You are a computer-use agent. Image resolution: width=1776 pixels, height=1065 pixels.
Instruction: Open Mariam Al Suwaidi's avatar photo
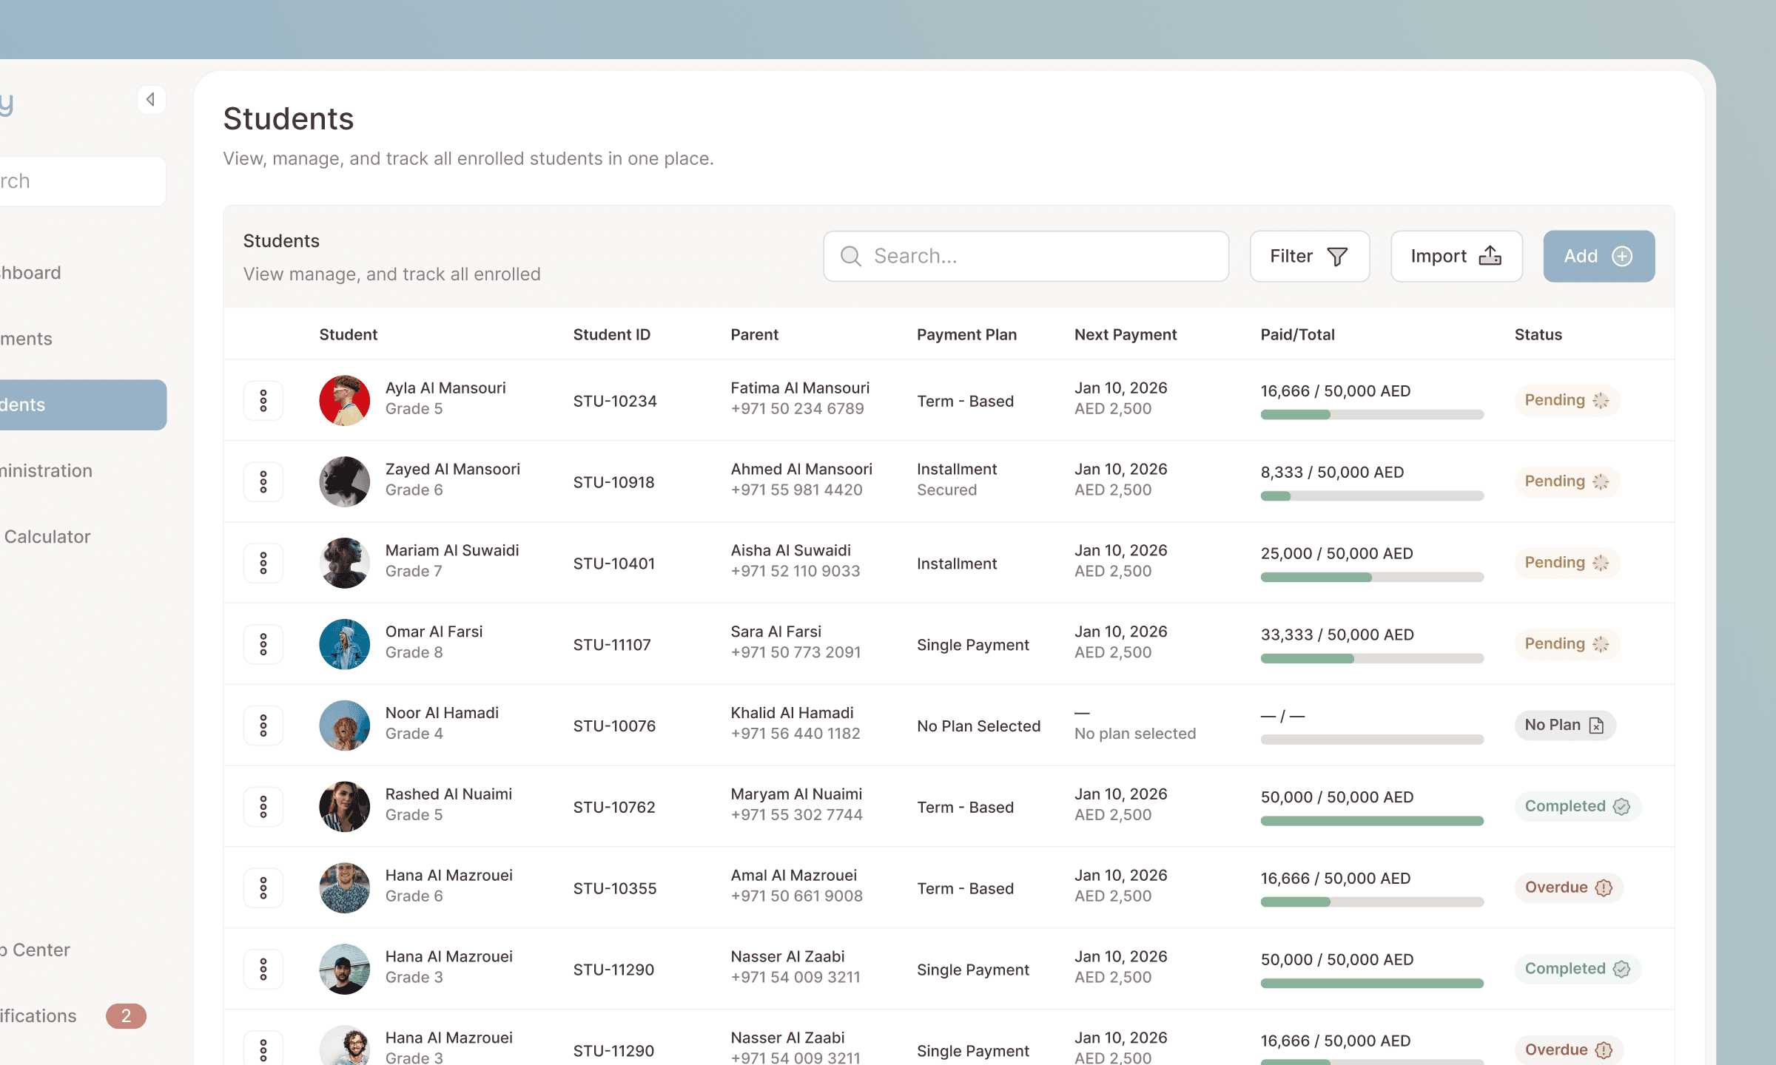pos(344,564)
